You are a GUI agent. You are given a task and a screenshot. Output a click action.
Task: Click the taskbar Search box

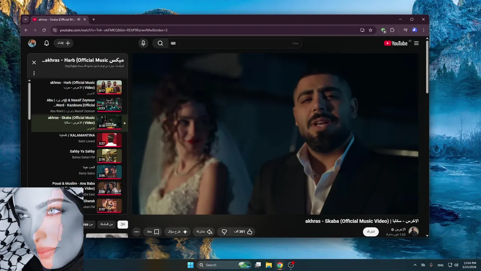coord(224,265)
